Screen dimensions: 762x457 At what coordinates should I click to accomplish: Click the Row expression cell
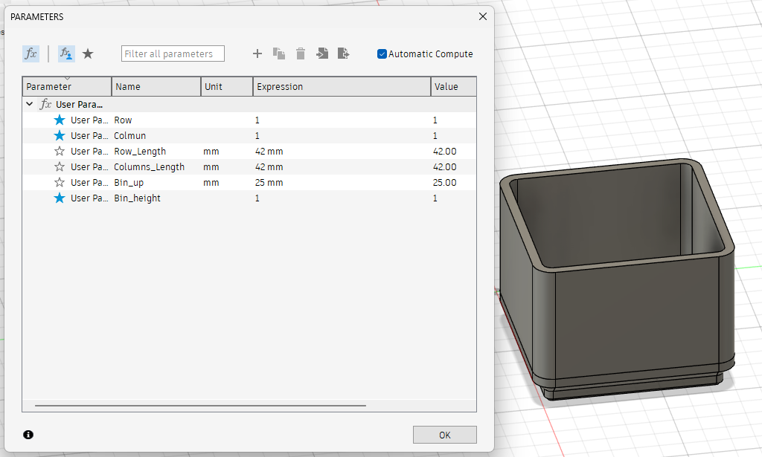tap(341, 120)
